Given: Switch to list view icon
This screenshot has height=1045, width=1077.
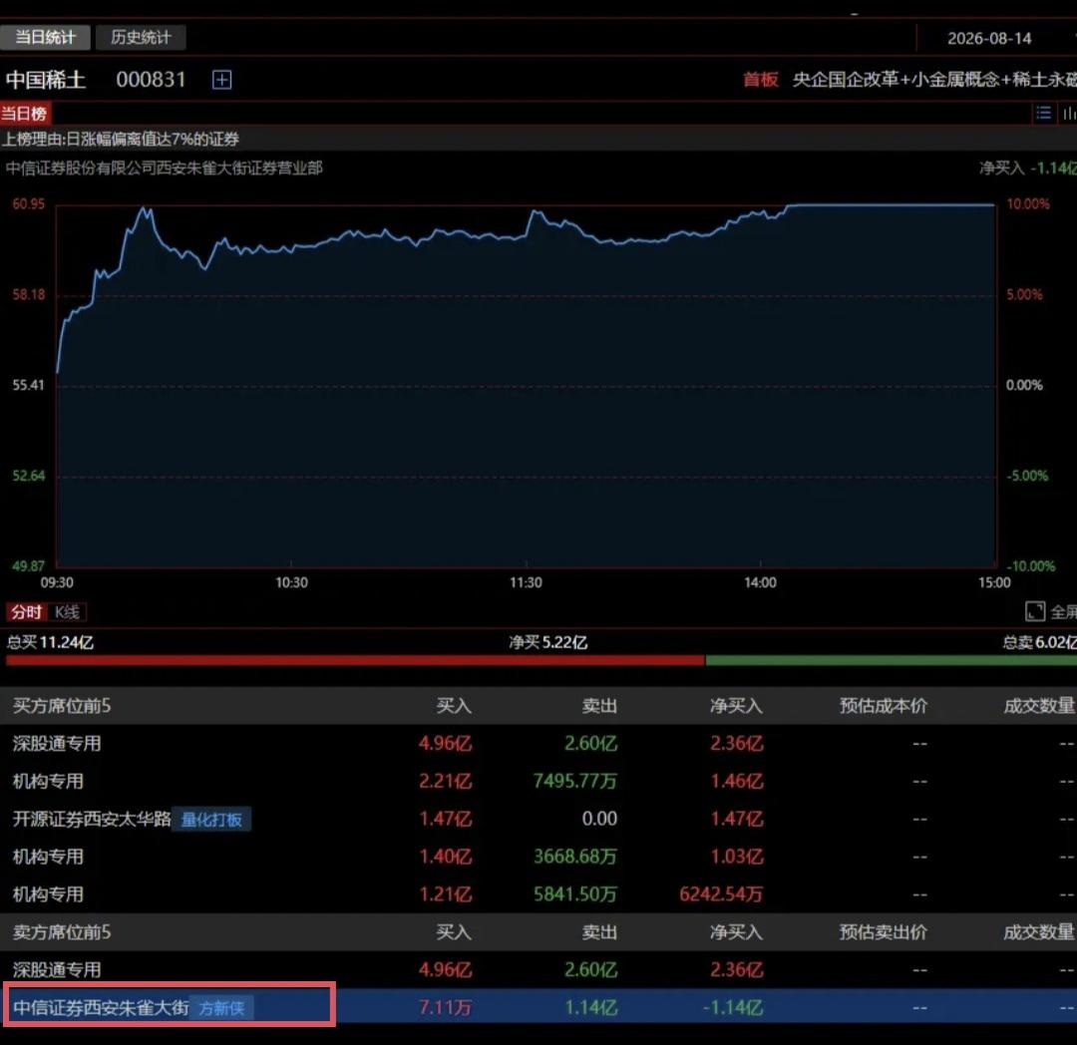Looking at the screenshot, I should pos(1043,114).
